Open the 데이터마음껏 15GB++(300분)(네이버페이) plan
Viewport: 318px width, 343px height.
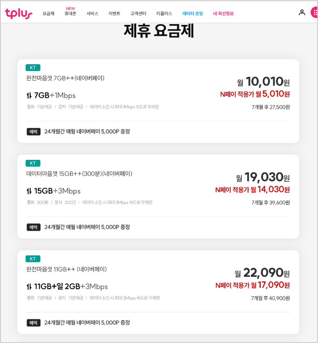point(79,174)
